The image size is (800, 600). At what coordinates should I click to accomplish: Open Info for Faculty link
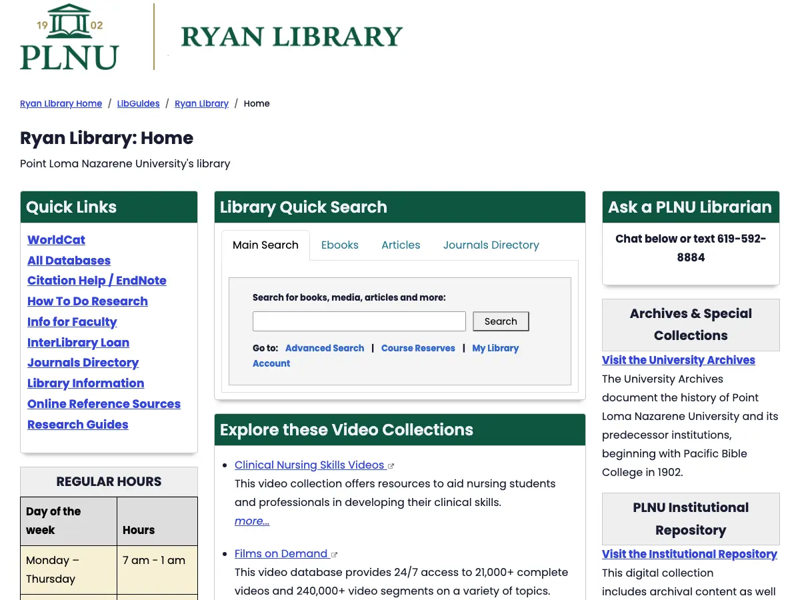coord(72,322)
